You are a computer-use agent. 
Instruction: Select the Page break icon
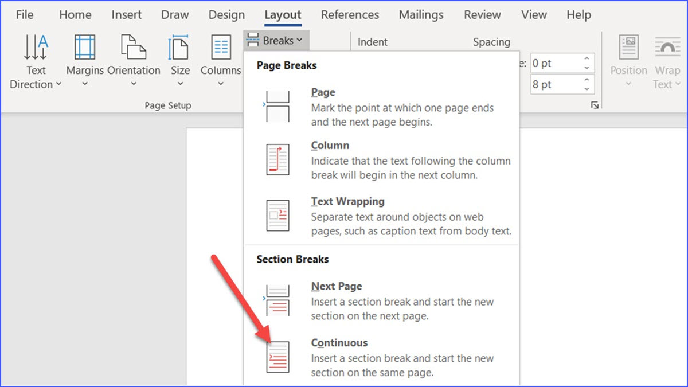pyautogui.click(x=277, y=106)
